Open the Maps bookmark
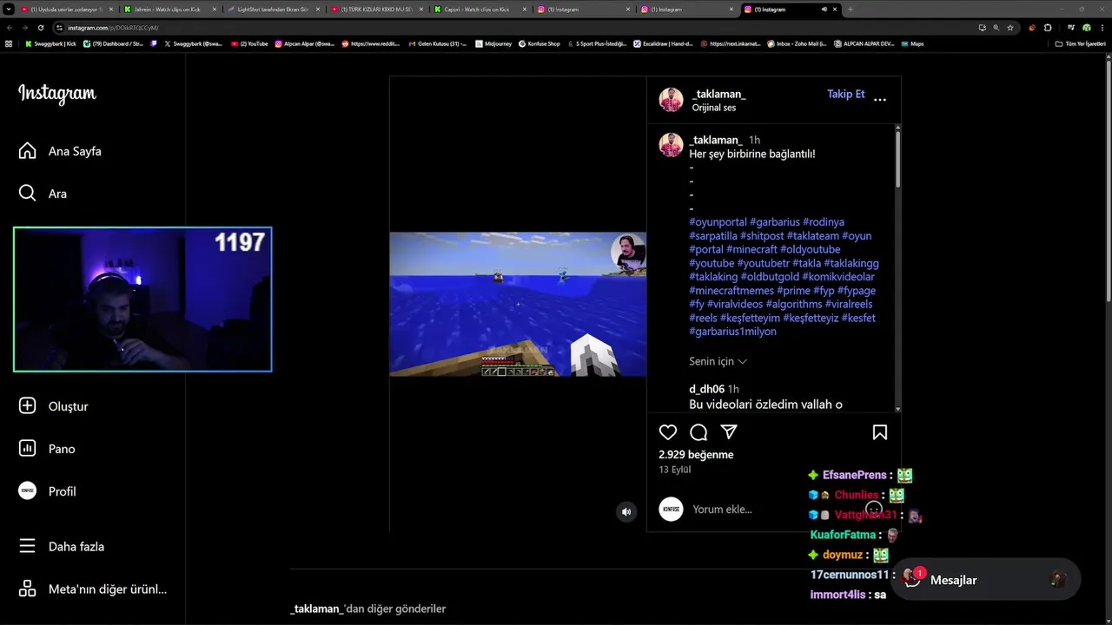The height and width of the screenshot is (625, 1112). click(912, 43)
